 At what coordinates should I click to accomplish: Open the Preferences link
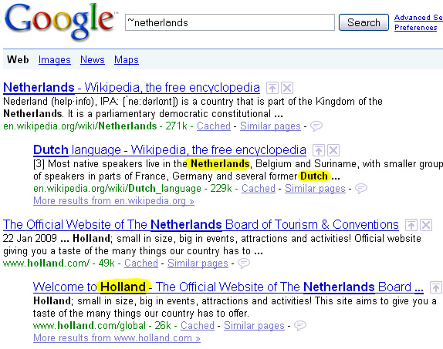(x=415, y=28)
